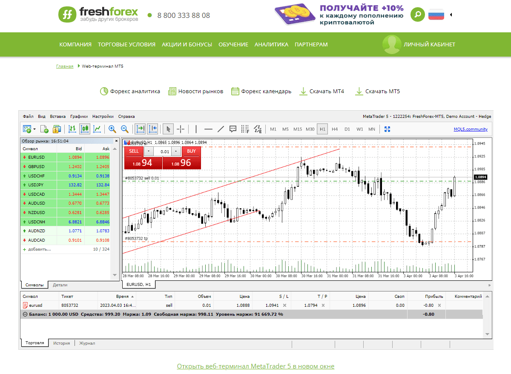Zoom in on the chart
The height and width of the screenshot is (374, 511).
click(x=112, y=129)
